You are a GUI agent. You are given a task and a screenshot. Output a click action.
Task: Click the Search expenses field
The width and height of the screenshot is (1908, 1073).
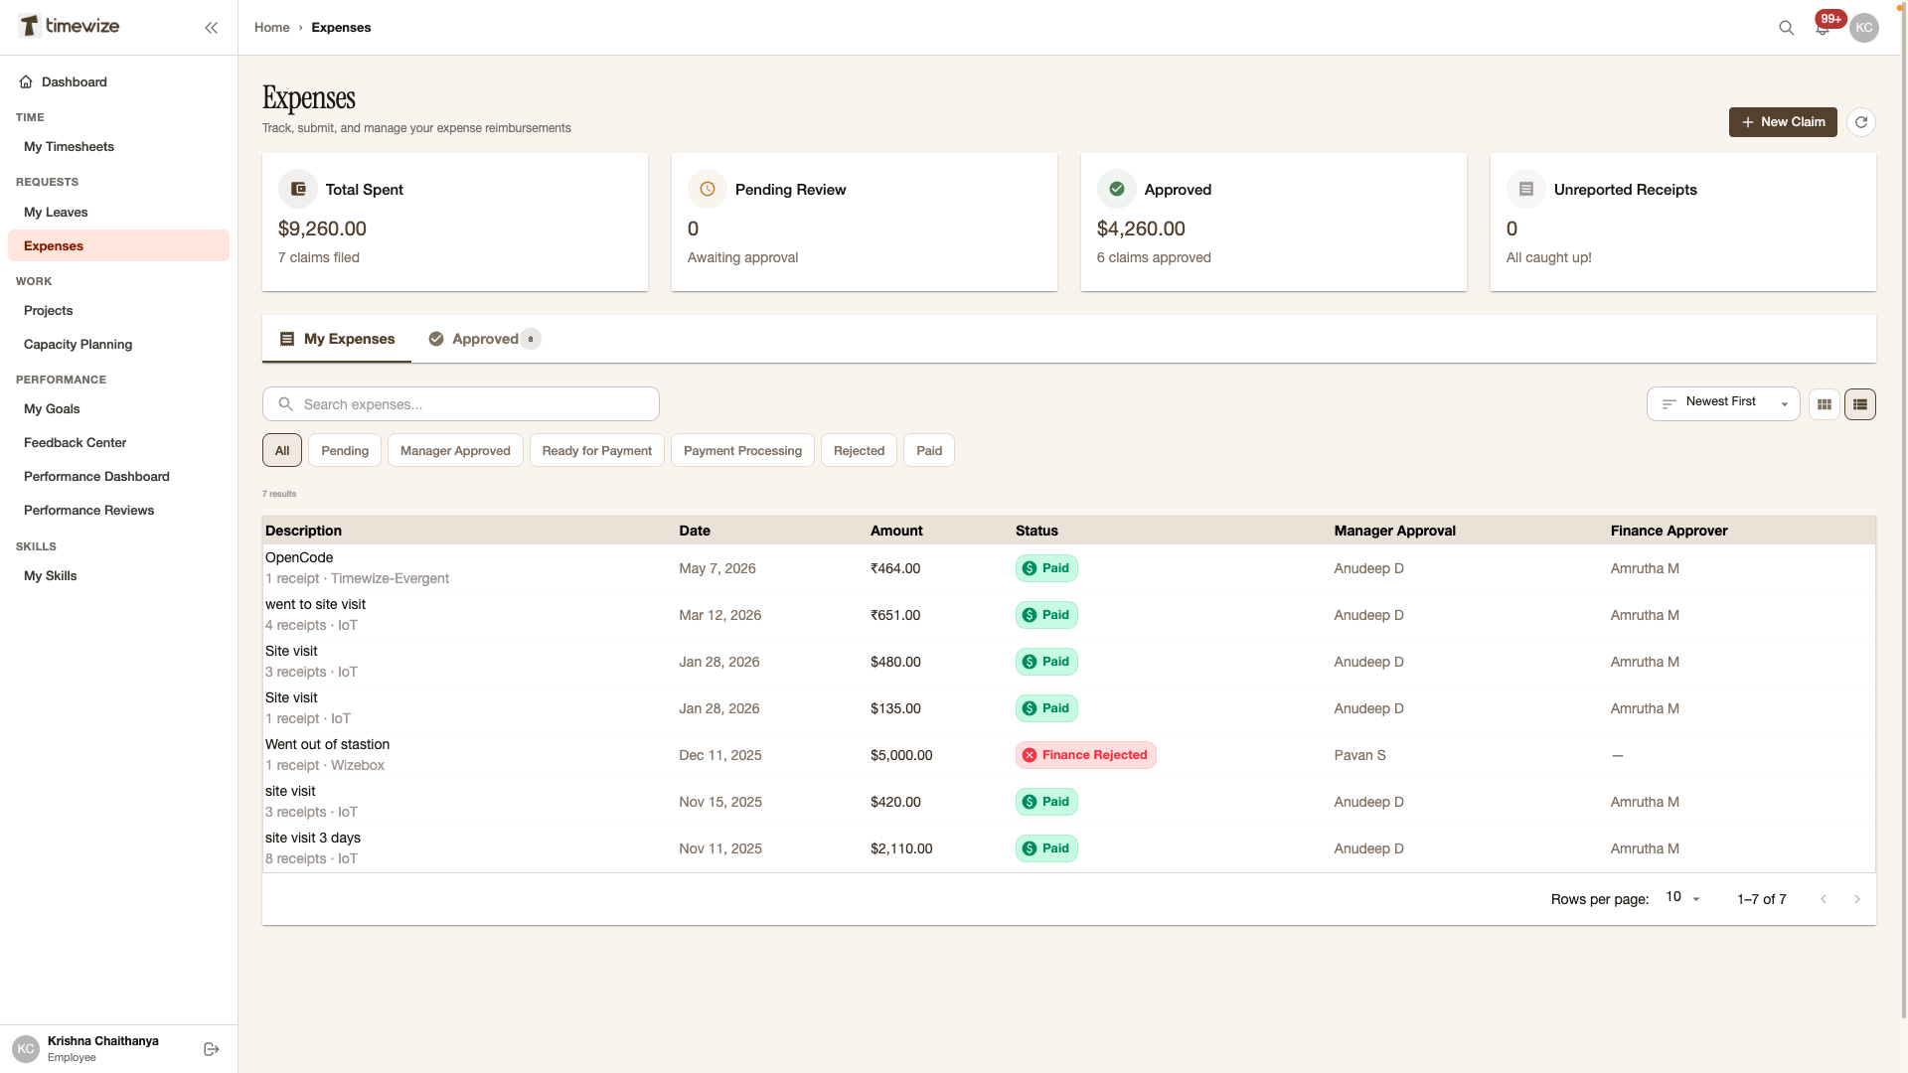[x=461, y=404]
